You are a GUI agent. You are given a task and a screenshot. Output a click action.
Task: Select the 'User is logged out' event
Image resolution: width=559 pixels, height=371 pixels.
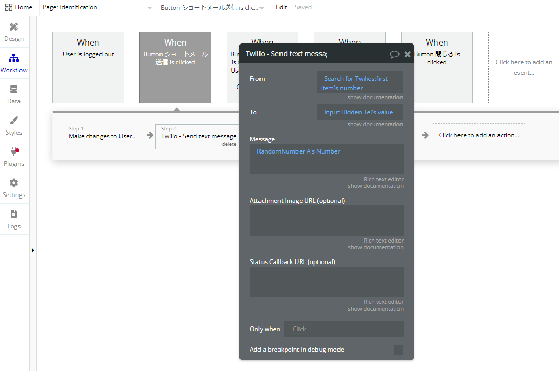(x=88, y=68)
